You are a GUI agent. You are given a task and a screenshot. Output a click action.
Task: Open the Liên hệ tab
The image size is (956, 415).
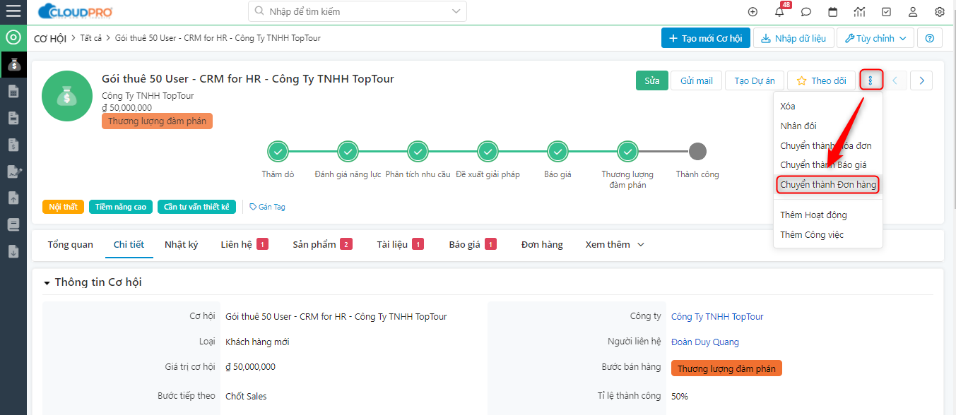[x=244, y=244]
